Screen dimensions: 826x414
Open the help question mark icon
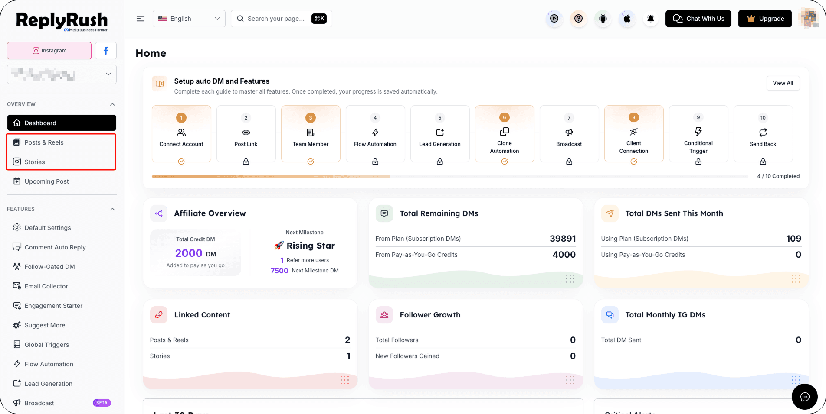(x=578, y=19)
